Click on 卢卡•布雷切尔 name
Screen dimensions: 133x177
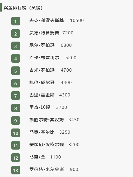(44, 58)
